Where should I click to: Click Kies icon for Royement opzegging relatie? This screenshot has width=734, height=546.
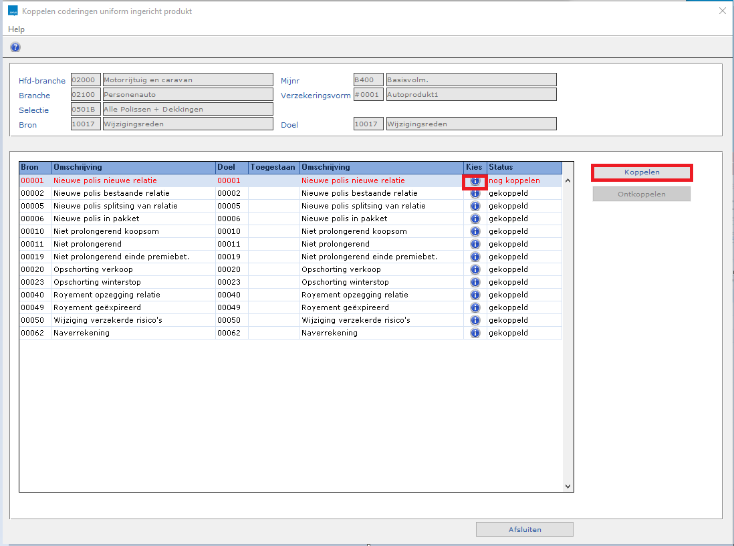(475, 295)
